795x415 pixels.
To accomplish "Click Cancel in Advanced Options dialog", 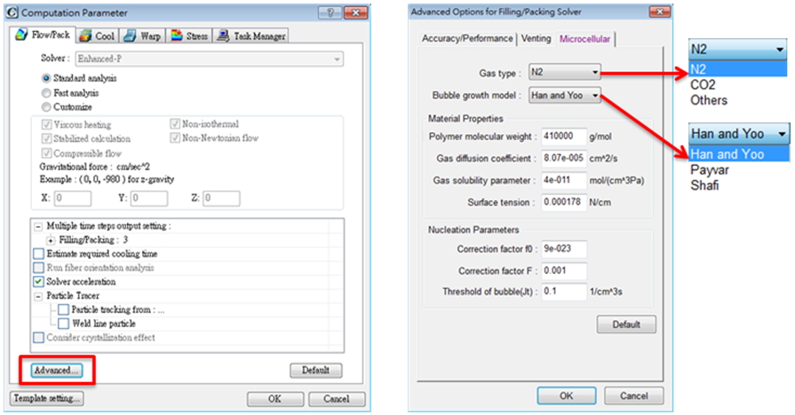I will [x=633, y=395].
